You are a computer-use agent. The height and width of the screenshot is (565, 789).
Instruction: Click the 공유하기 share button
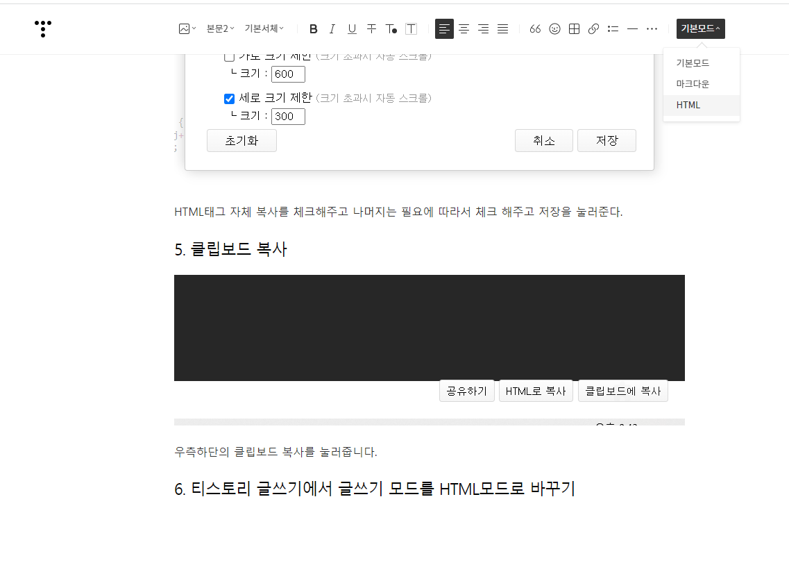click(x=467, y=391)
